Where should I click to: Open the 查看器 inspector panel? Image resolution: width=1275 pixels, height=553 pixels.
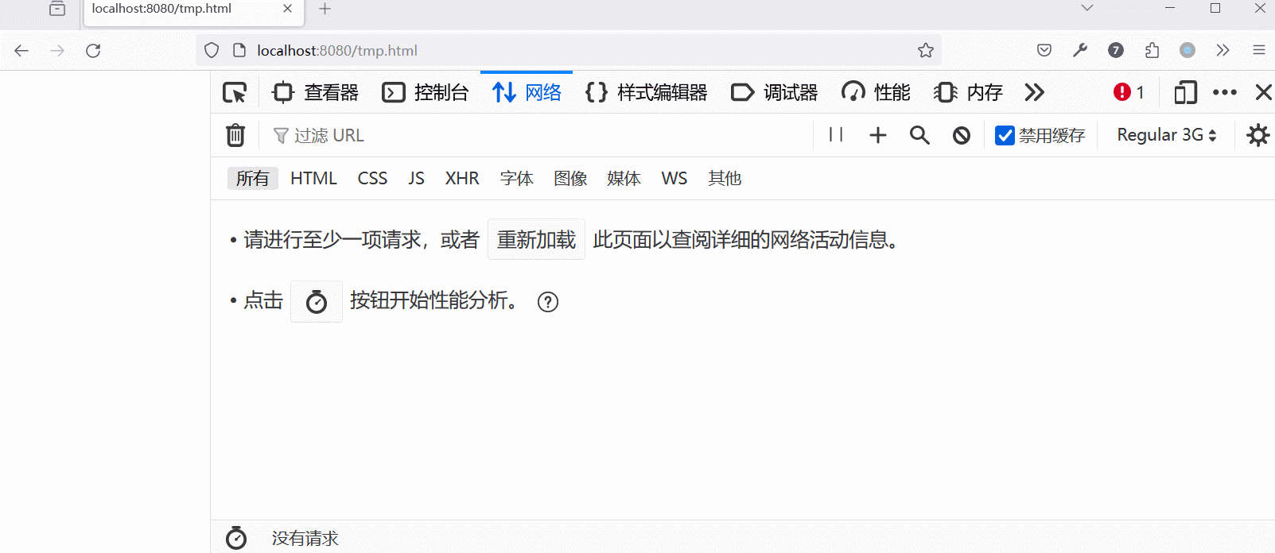click(316, 93)
